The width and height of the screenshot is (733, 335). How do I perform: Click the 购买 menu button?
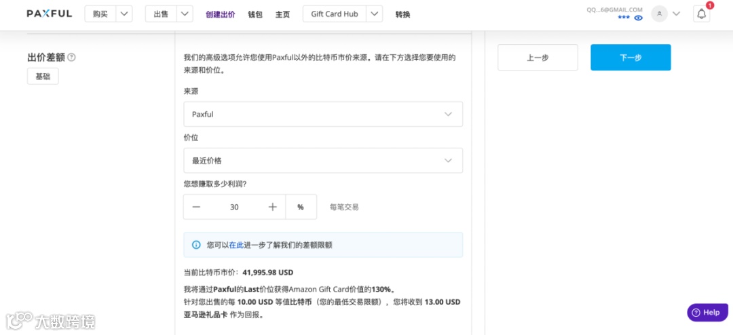[100, 14]
